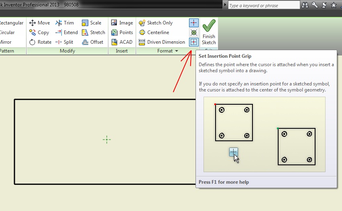The width and height of the screenshot is (342, 211).
Task: Click the keyword search field
Action: click(264, 5)
